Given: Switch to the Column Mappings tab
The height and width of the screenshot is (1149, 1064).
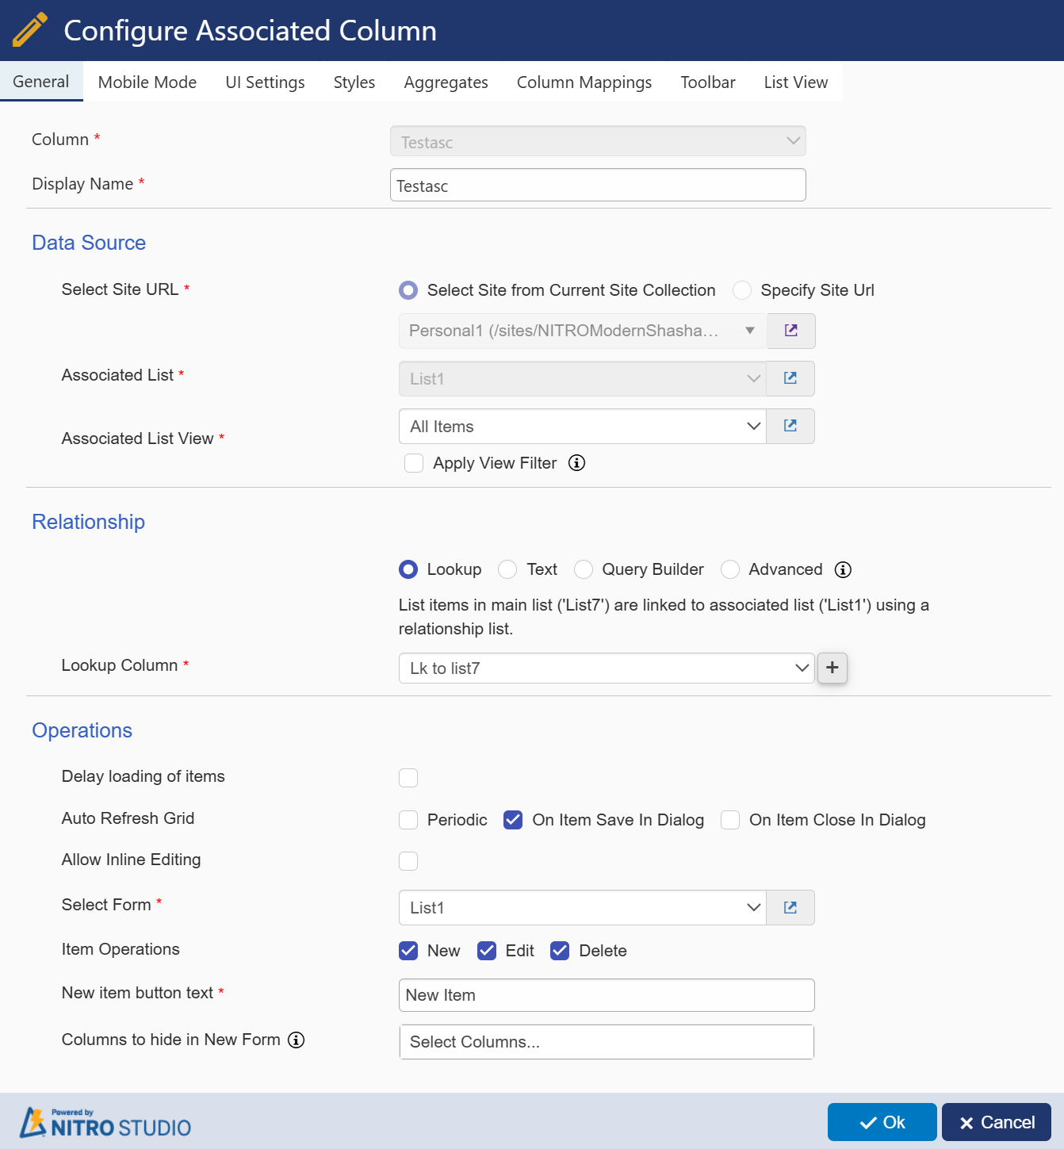Looking at the screenshot, I should [x=584, y=82].
